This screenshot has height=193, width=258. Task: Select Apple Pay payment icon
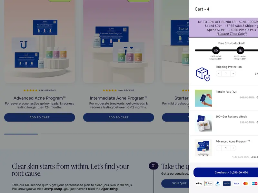(199, 183)
